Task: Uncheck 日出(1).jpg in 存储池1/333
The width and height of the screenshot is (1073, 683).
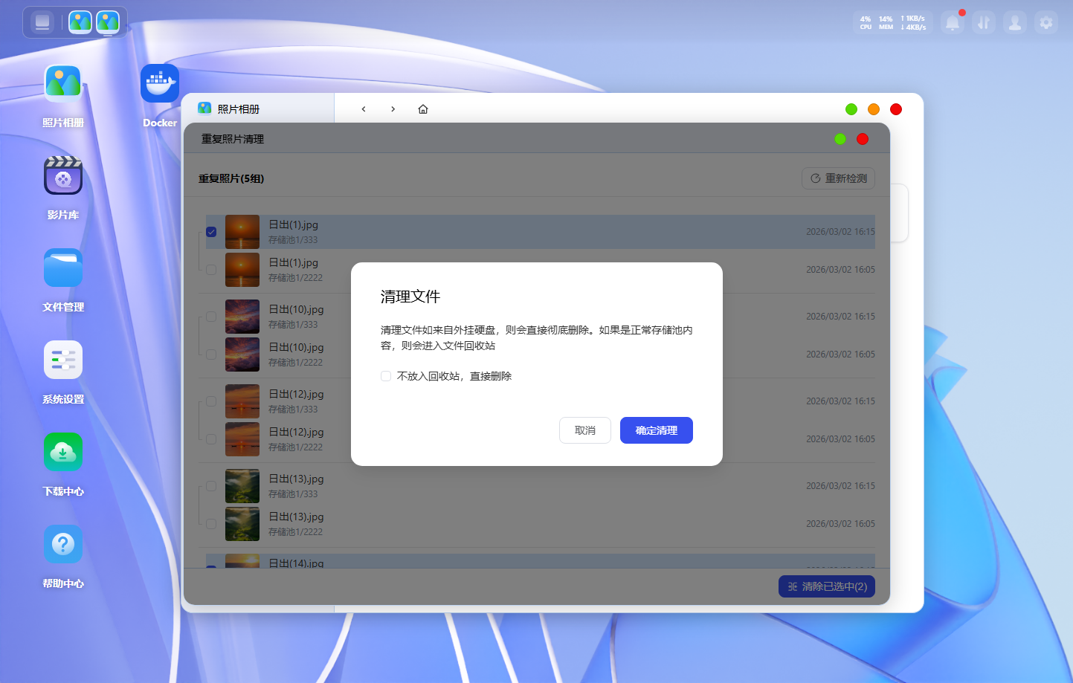Action: (211, 232)
